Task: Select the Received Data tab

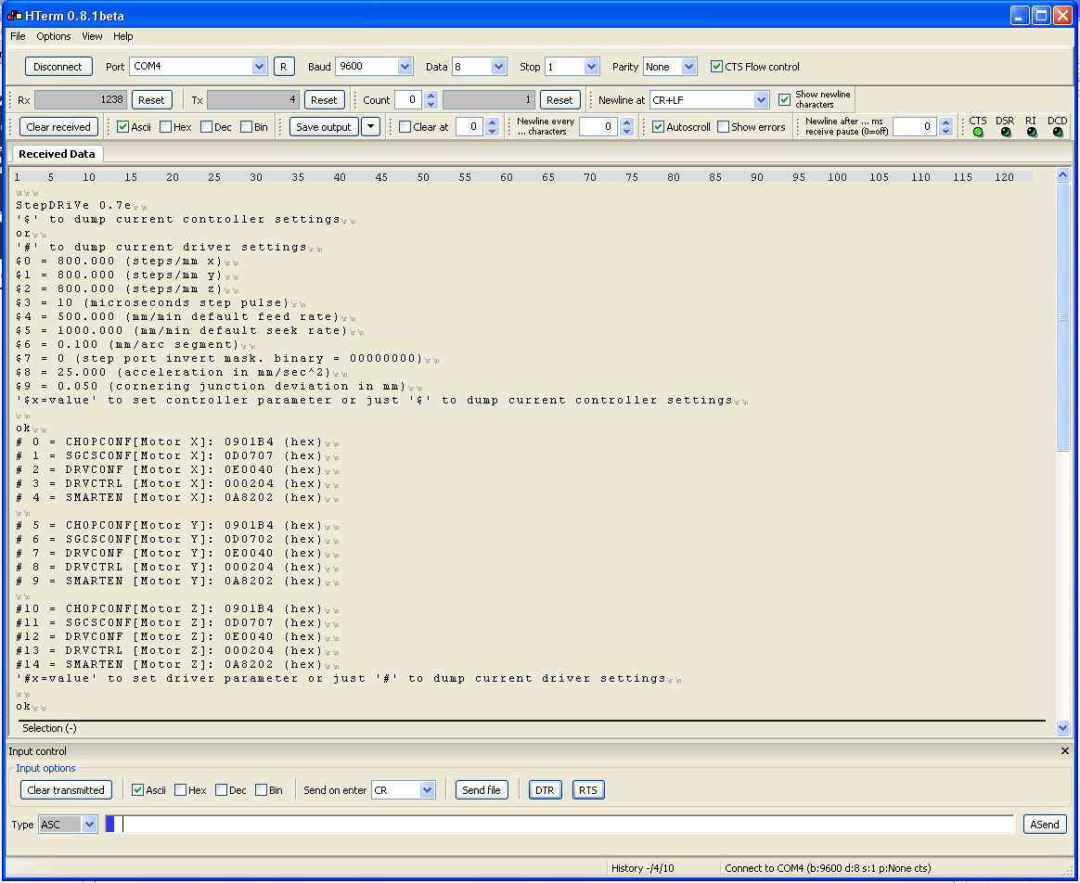Action: point(58,154)
